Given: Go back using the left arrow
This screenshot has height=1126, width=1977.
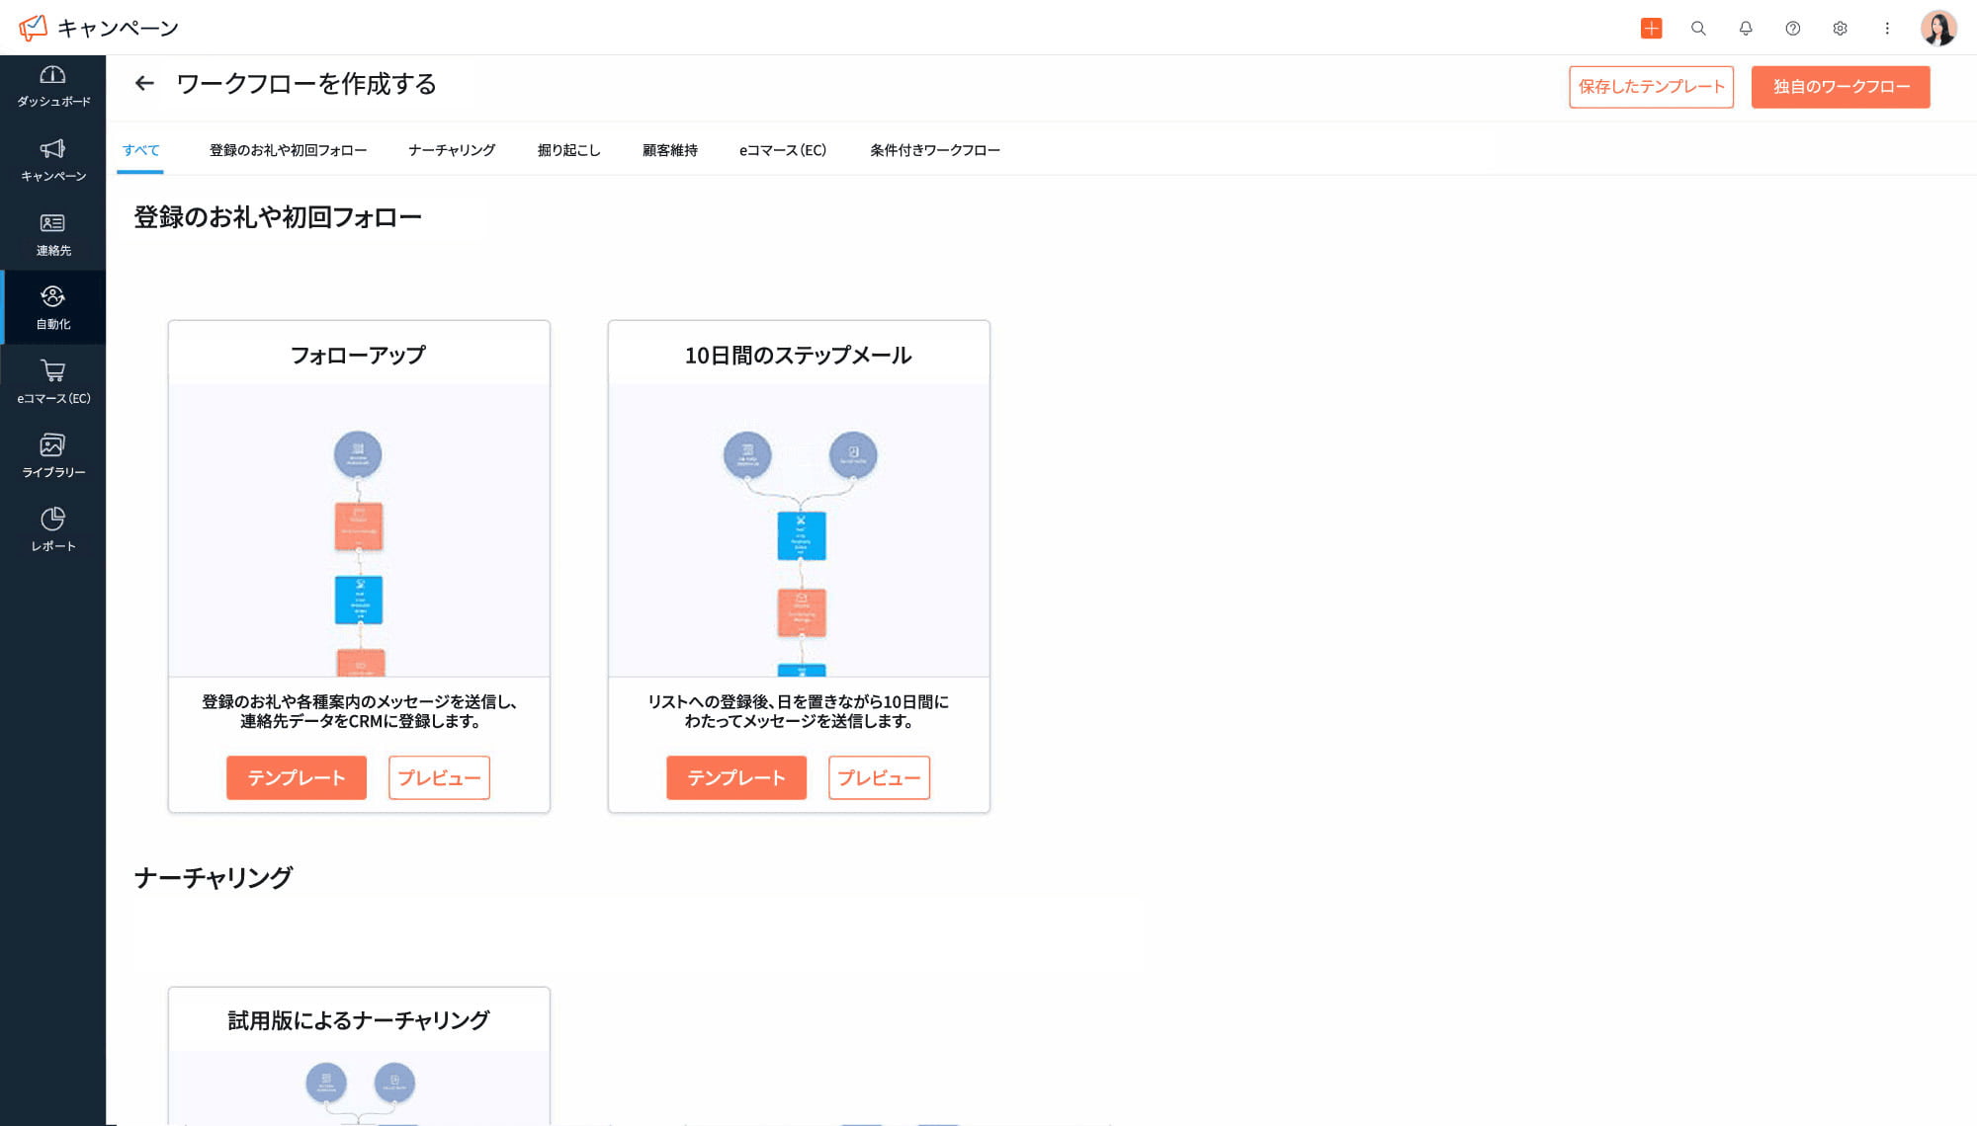Looking at the screenshot, I should (144, 84).
